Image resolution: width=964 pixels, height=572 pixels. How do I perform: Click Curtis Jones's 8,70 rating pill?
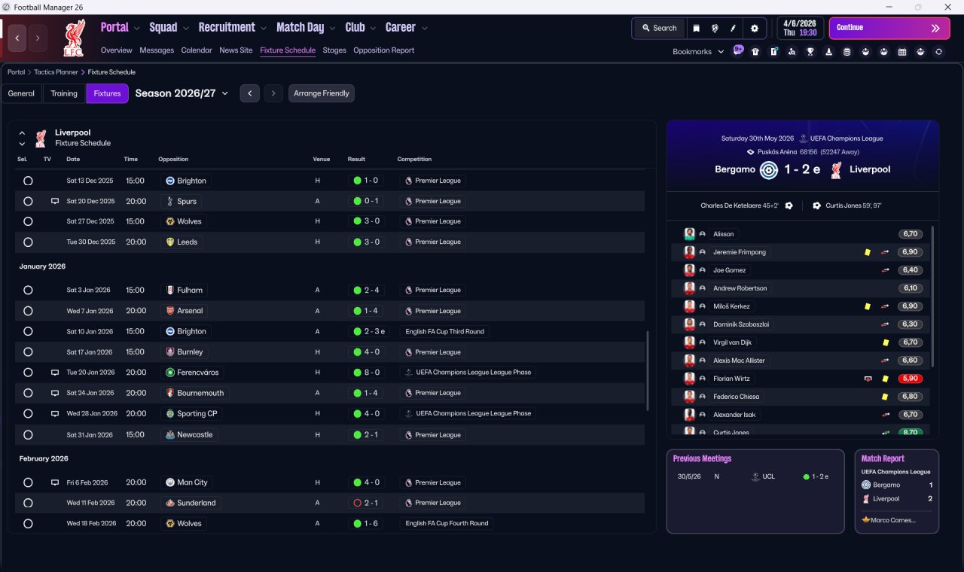[910, 433]
